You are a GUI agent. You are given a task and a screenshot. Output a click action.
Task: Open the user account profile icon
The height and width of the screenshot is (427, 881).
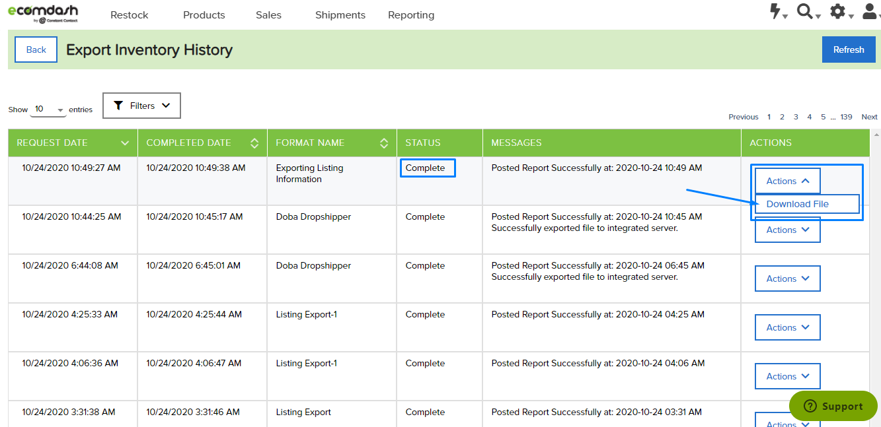(870, 11)
